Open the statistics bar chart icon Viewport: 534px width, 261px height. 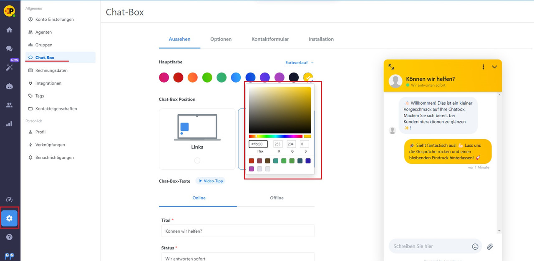tap(9, 124)
